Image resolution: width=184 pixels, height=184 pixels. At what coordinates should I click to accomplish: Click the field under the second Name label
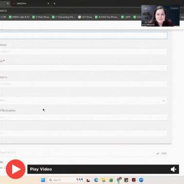[x=84, y=84]
